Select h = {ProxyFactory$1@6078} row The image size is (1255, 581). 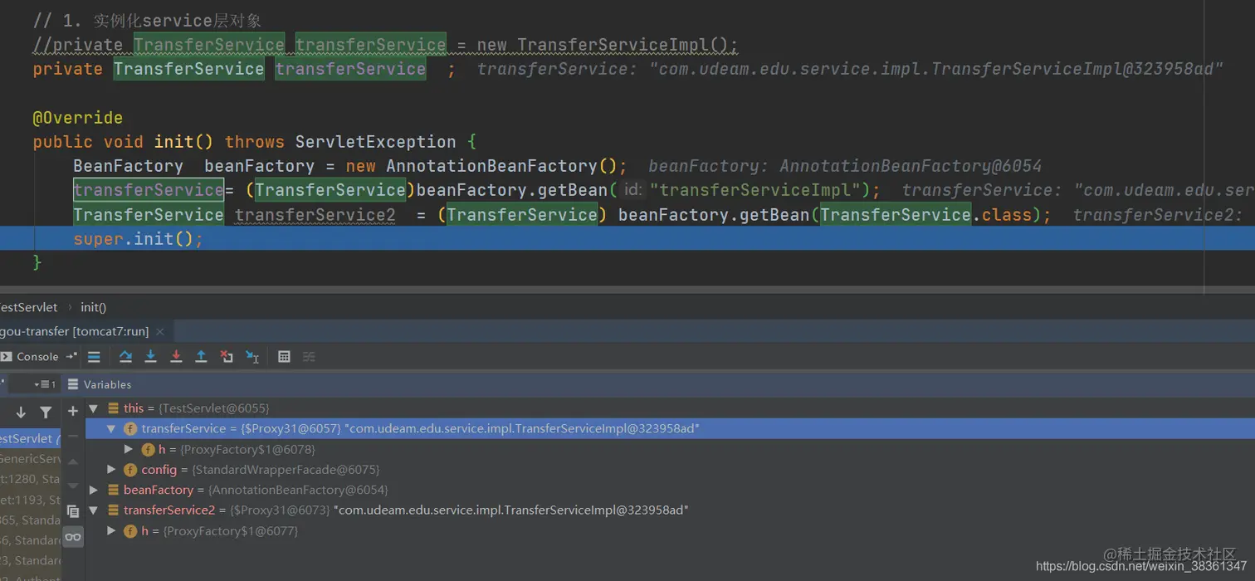coord(670,449)
